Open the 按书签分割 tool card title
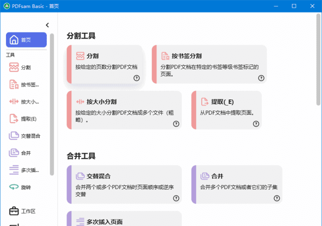This screenshot has width=322, height=226. click(x=187, y=56)
